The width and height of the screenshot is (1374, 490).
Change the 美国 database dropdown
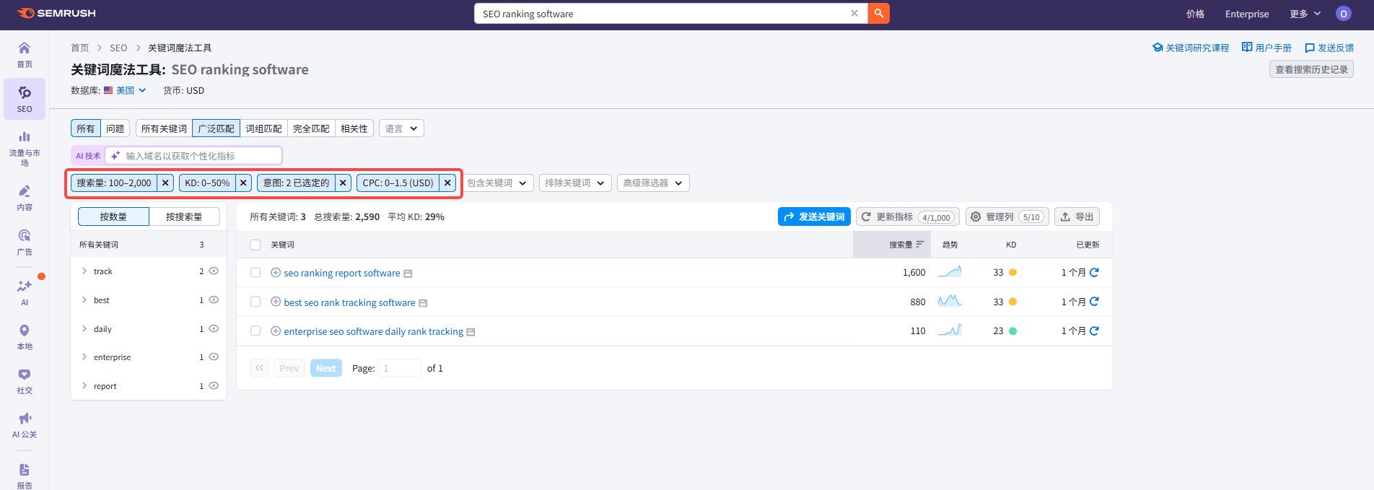[126, 90]
